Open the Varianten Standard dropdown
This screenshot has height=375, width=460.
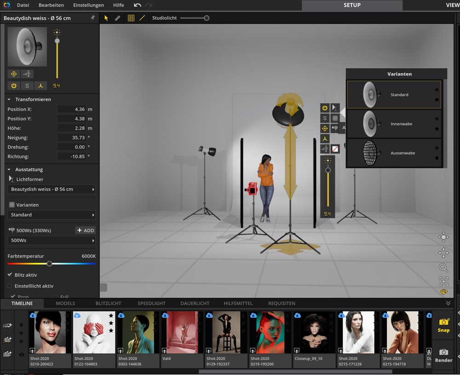tap(52, 215)
